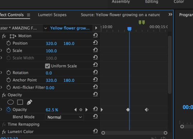Open master clip selector dropdown chevron
Image resolution: width=193 pixels, height=139 pixels.
pyautogui.click(x=45, y=28)
